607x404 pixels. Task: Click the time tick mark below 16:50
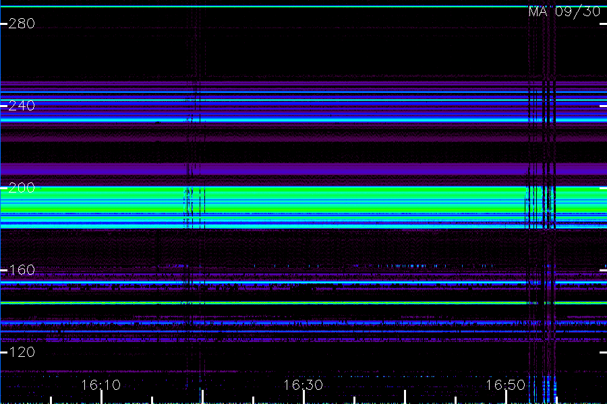click(x=506, y=397)
